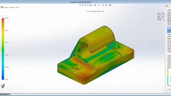Click the tab at bottom-left status area
The height and width of the screenshot is (96, 171).
point(5,94)
